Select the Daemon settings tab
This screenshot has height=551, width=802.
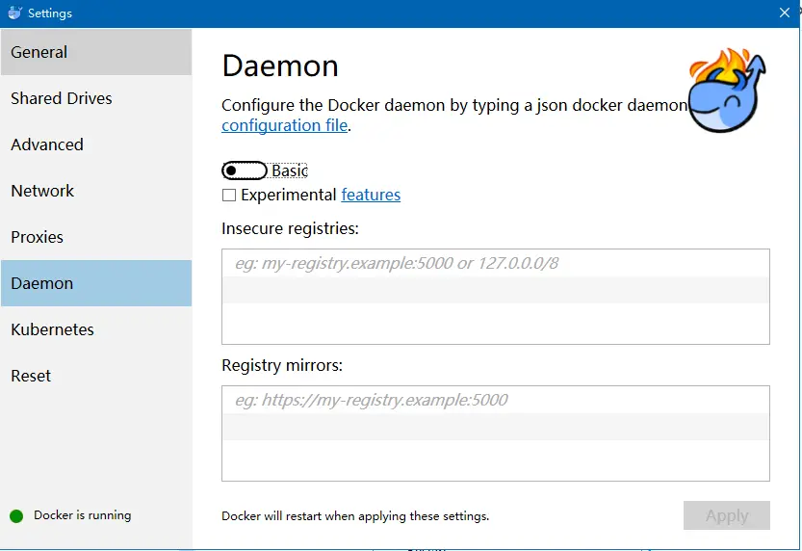pos(96,283)
